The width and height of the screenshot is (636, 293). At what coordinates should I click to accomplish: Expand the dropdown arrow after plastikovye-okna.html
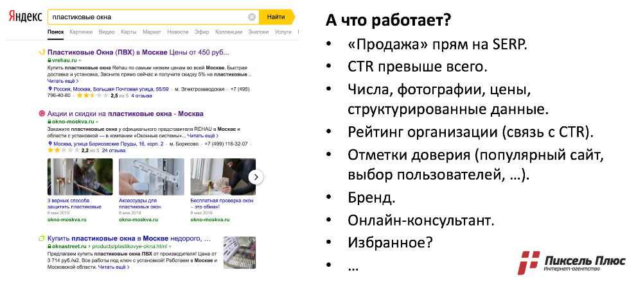tap(170, 246)
